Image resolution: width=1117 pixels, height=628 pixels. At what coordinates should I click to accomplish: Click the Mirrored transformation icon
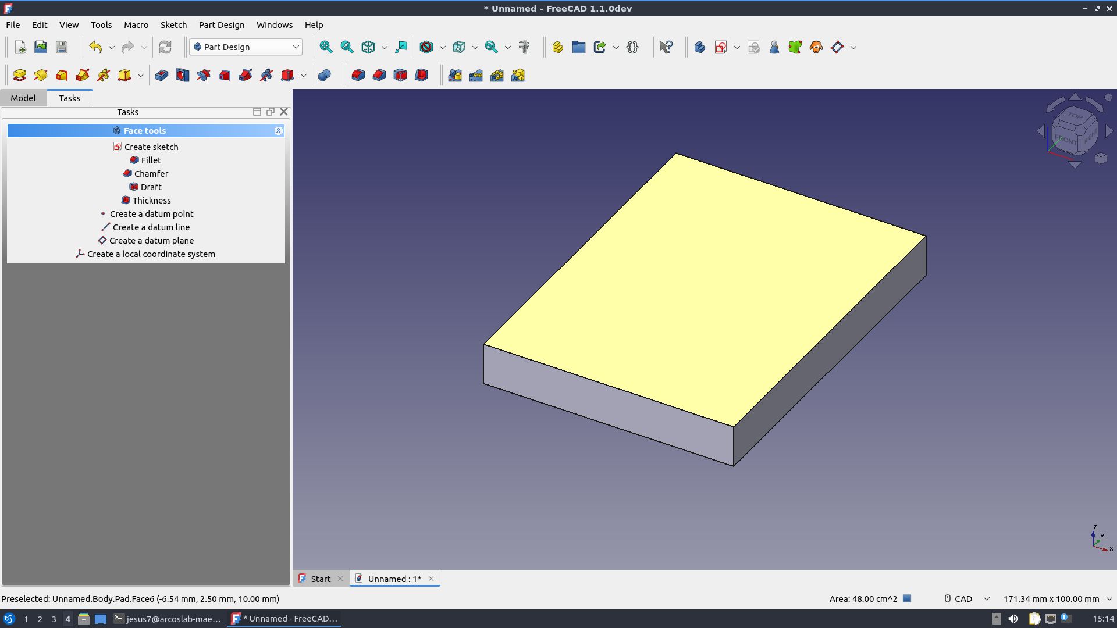455,75
